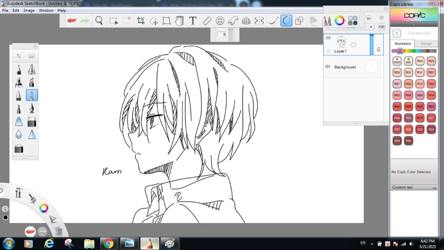The height and width of the screenshot is (250, 444).
Task: Switch to the Illustration tab
Action: click(x=403, y=44)
